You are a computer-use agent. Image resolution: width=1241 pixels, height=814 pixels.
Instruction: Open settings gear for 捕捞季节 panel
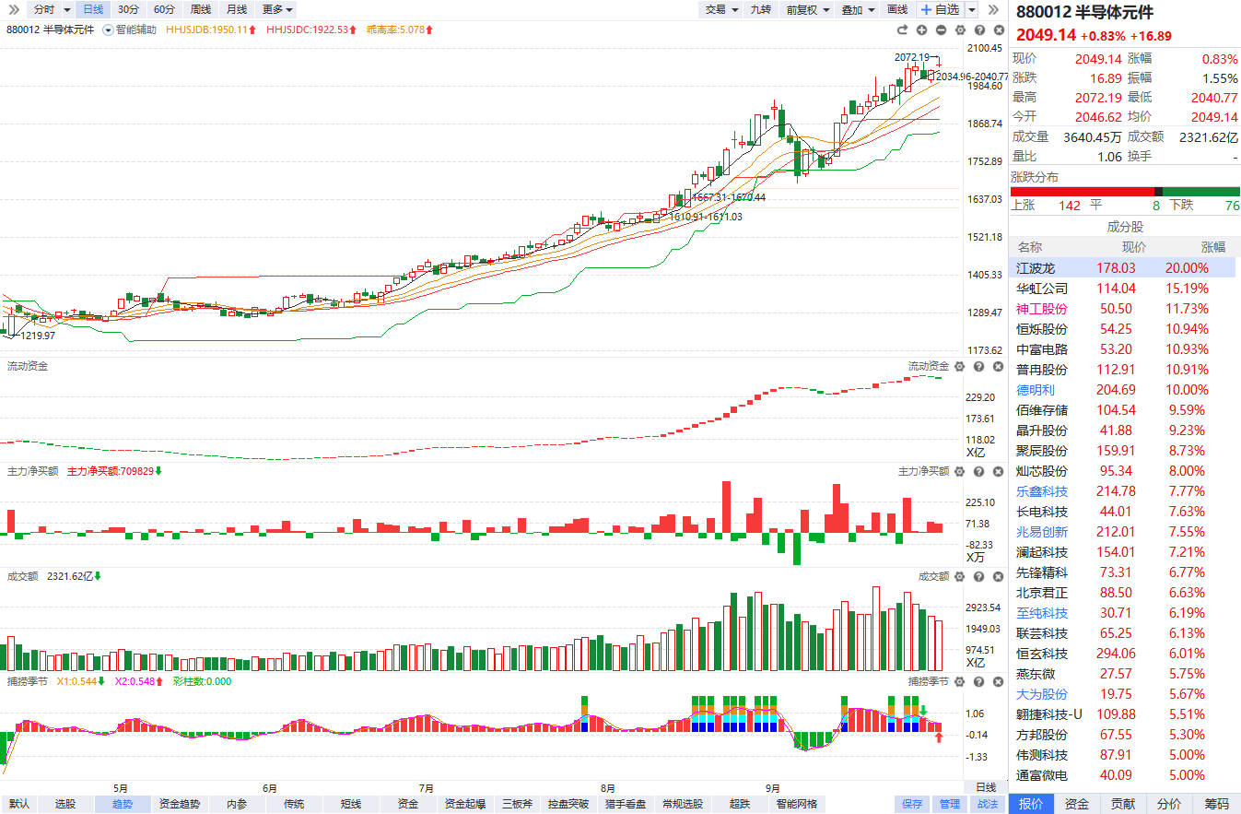[x=959, y=681]
